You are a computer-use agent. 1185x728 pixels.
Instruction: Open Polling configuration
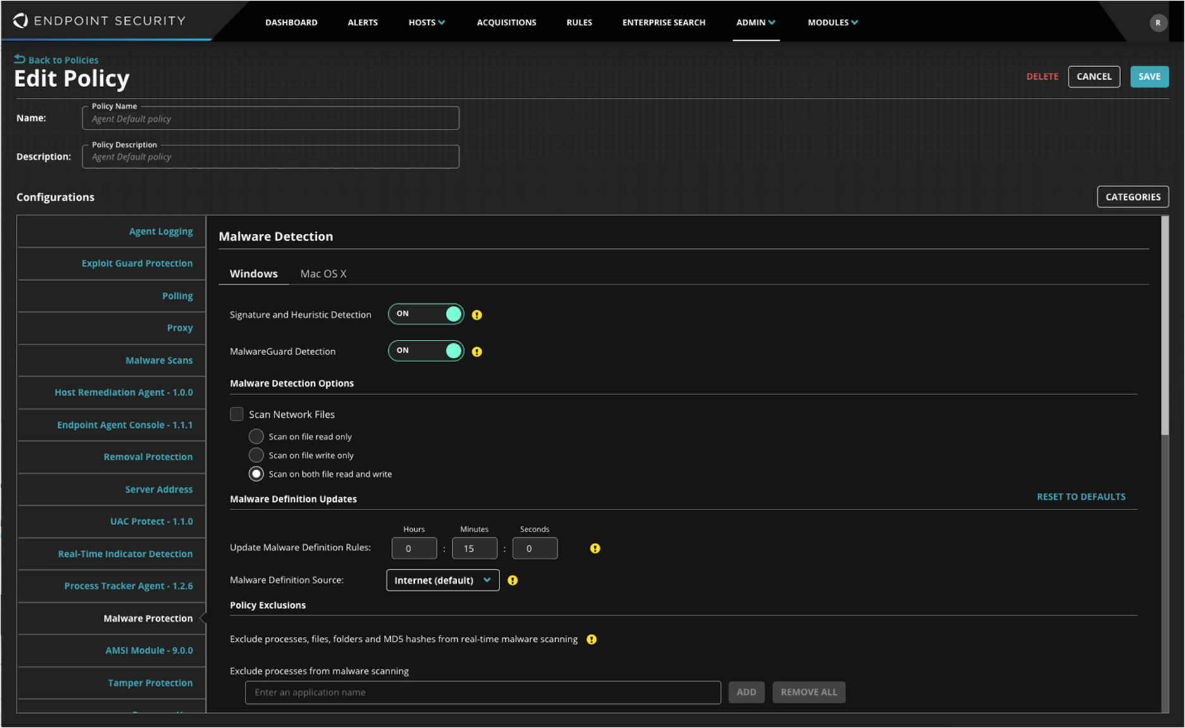tap(112, 296)
